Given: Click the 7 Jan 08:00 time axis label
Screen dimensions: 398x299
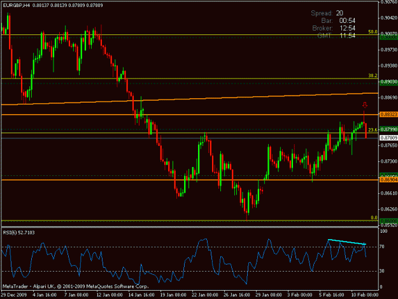Looking at the screenshot, I should (76, 295).
